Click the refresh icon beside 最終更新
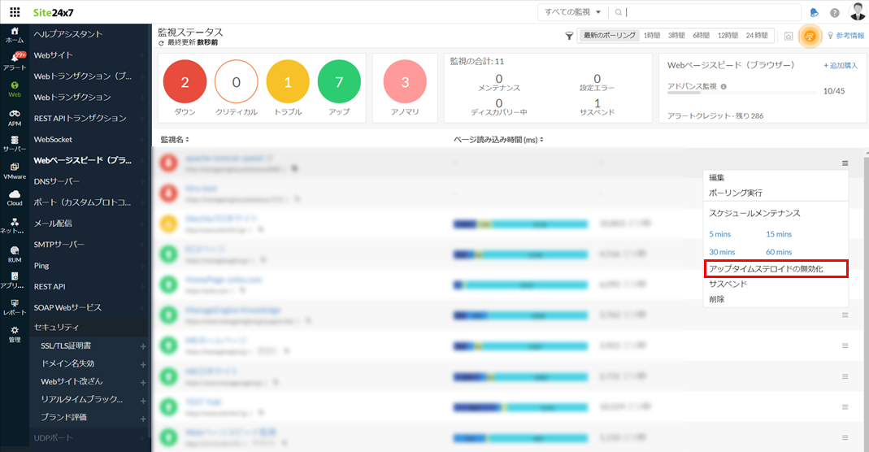Viewport: 869px width, 452px height. click(x=161, y=42)
